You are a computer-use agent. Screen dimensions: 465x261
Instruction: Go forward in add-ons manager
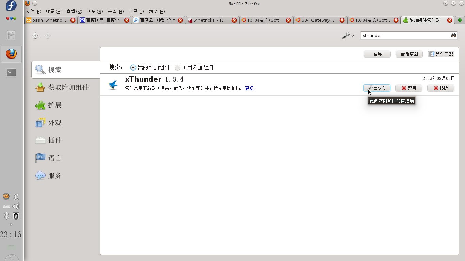pyautogui.click(x=47, y=35)
